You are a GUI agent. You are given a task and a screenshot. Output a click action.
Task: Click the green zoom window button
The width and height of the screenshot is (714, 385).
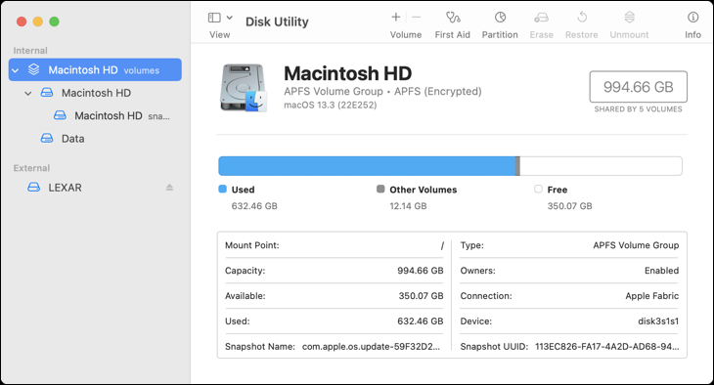click(54, 21)
